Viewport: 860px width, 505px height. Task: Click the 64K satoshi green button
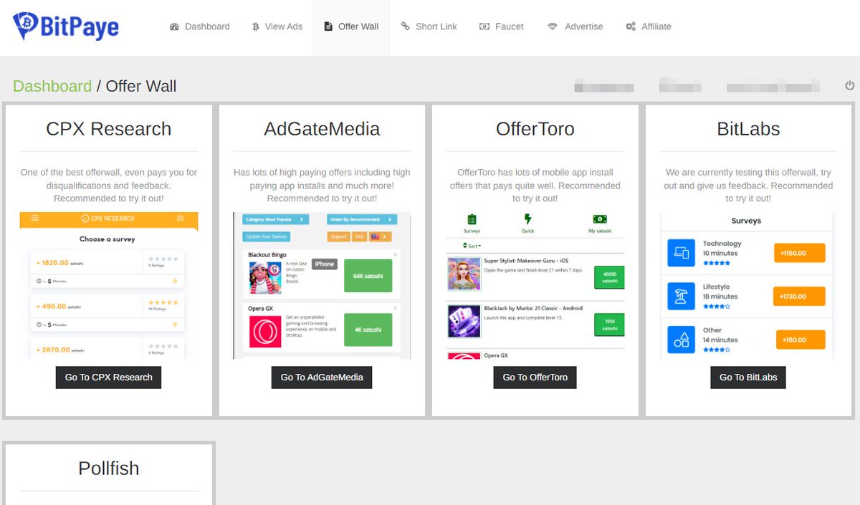pos(368,276)
